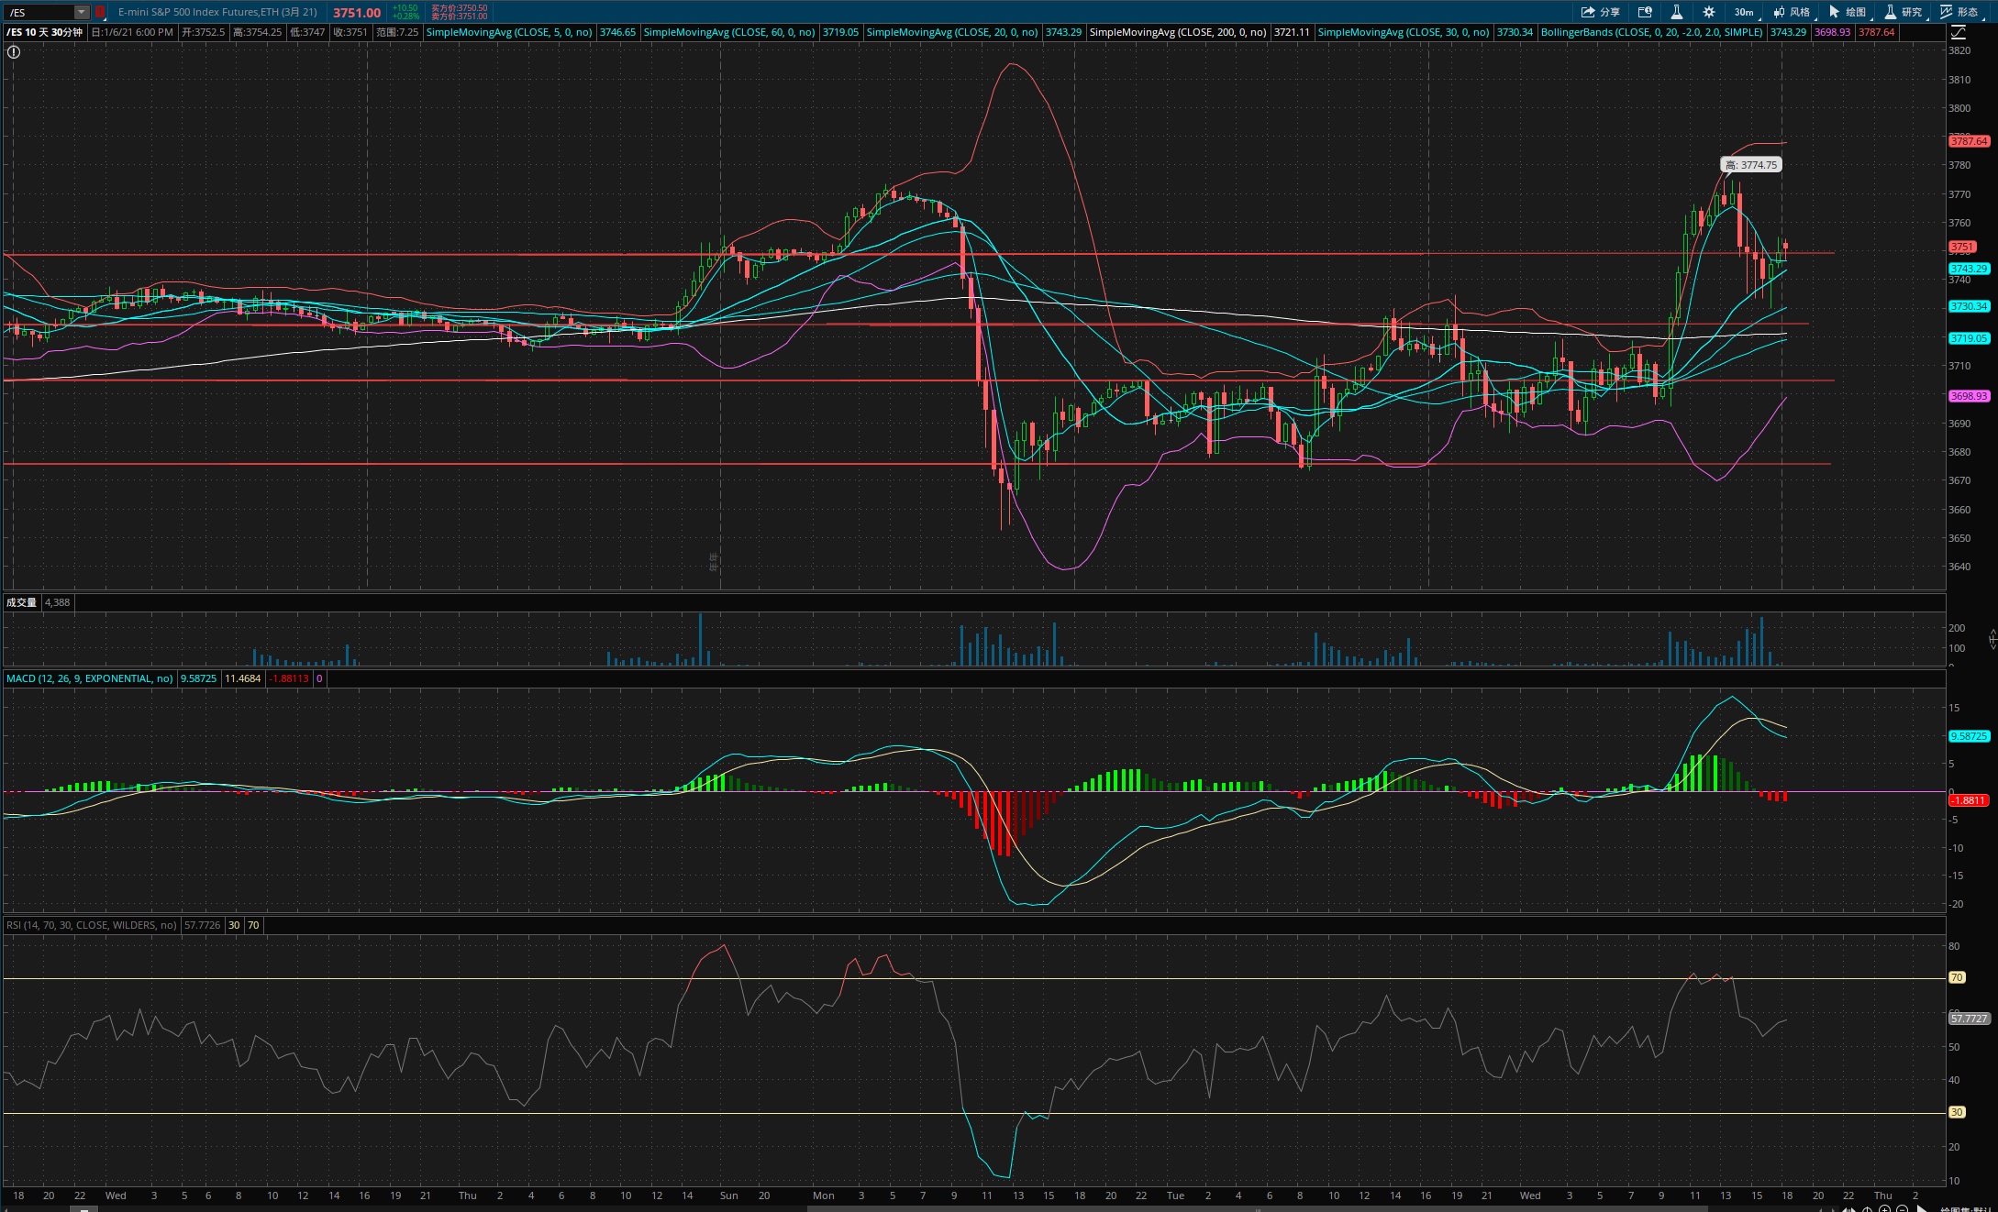Open the Style (风格) menu
Viewport: 1998px width, 1212px height.
tap(1792, 12)
